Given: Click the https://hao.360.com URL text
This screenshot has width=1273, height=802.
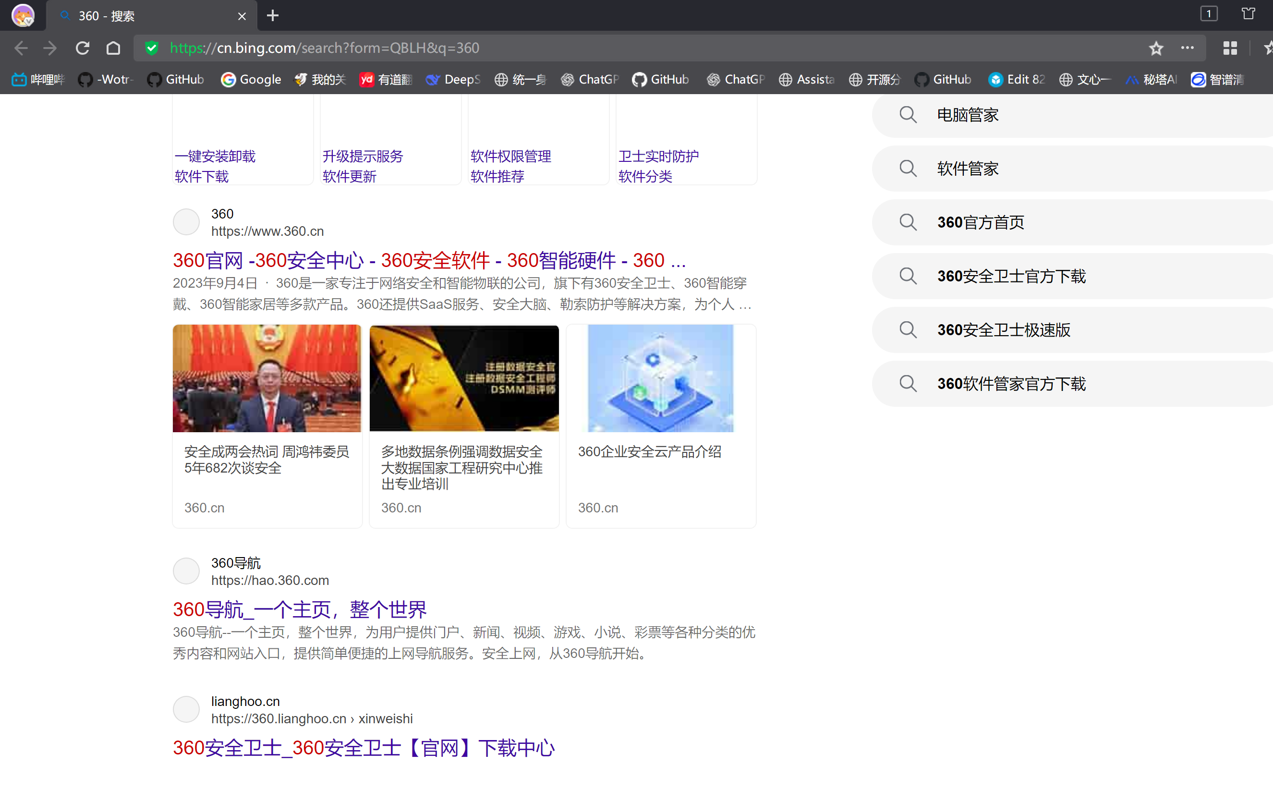Looking at the screenshot, I should point(270,581).
